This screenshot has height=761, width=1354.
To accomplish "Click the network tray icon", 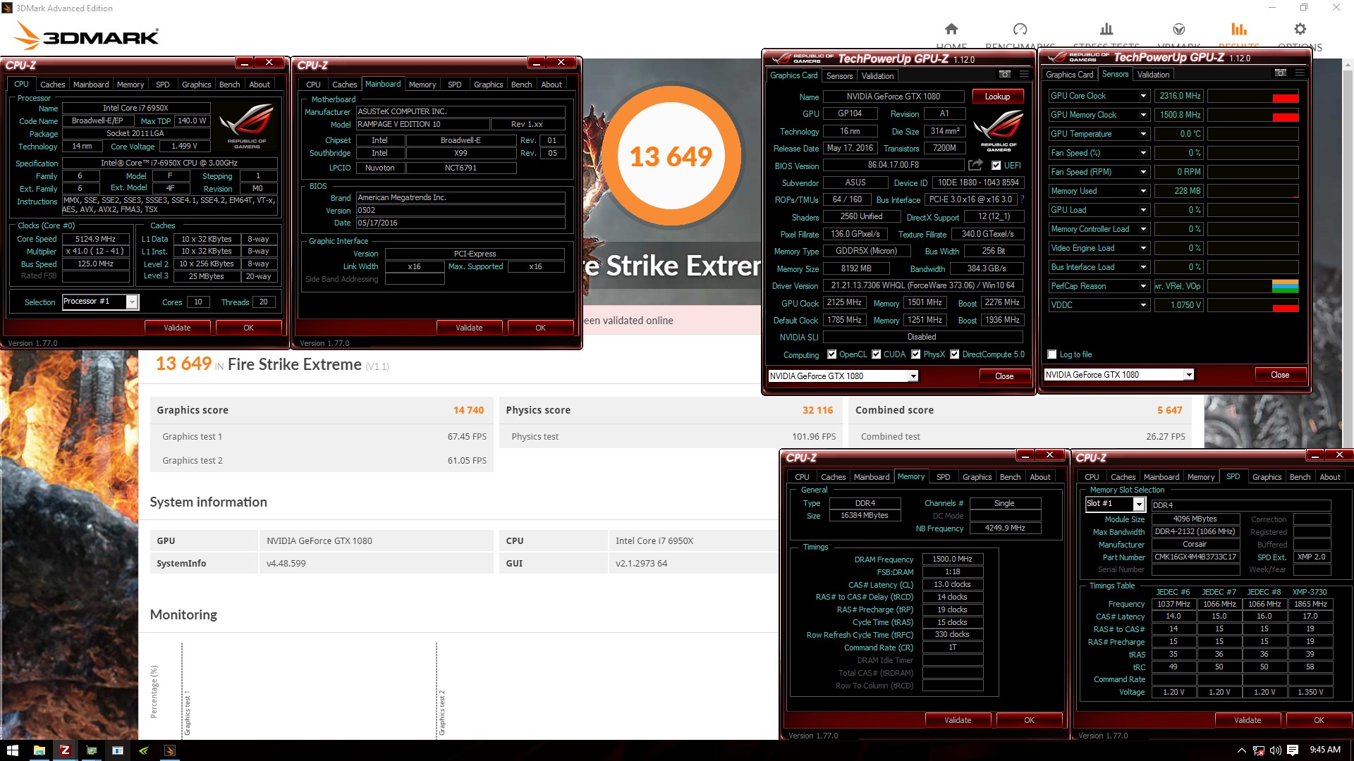I will click(1258, 750).
